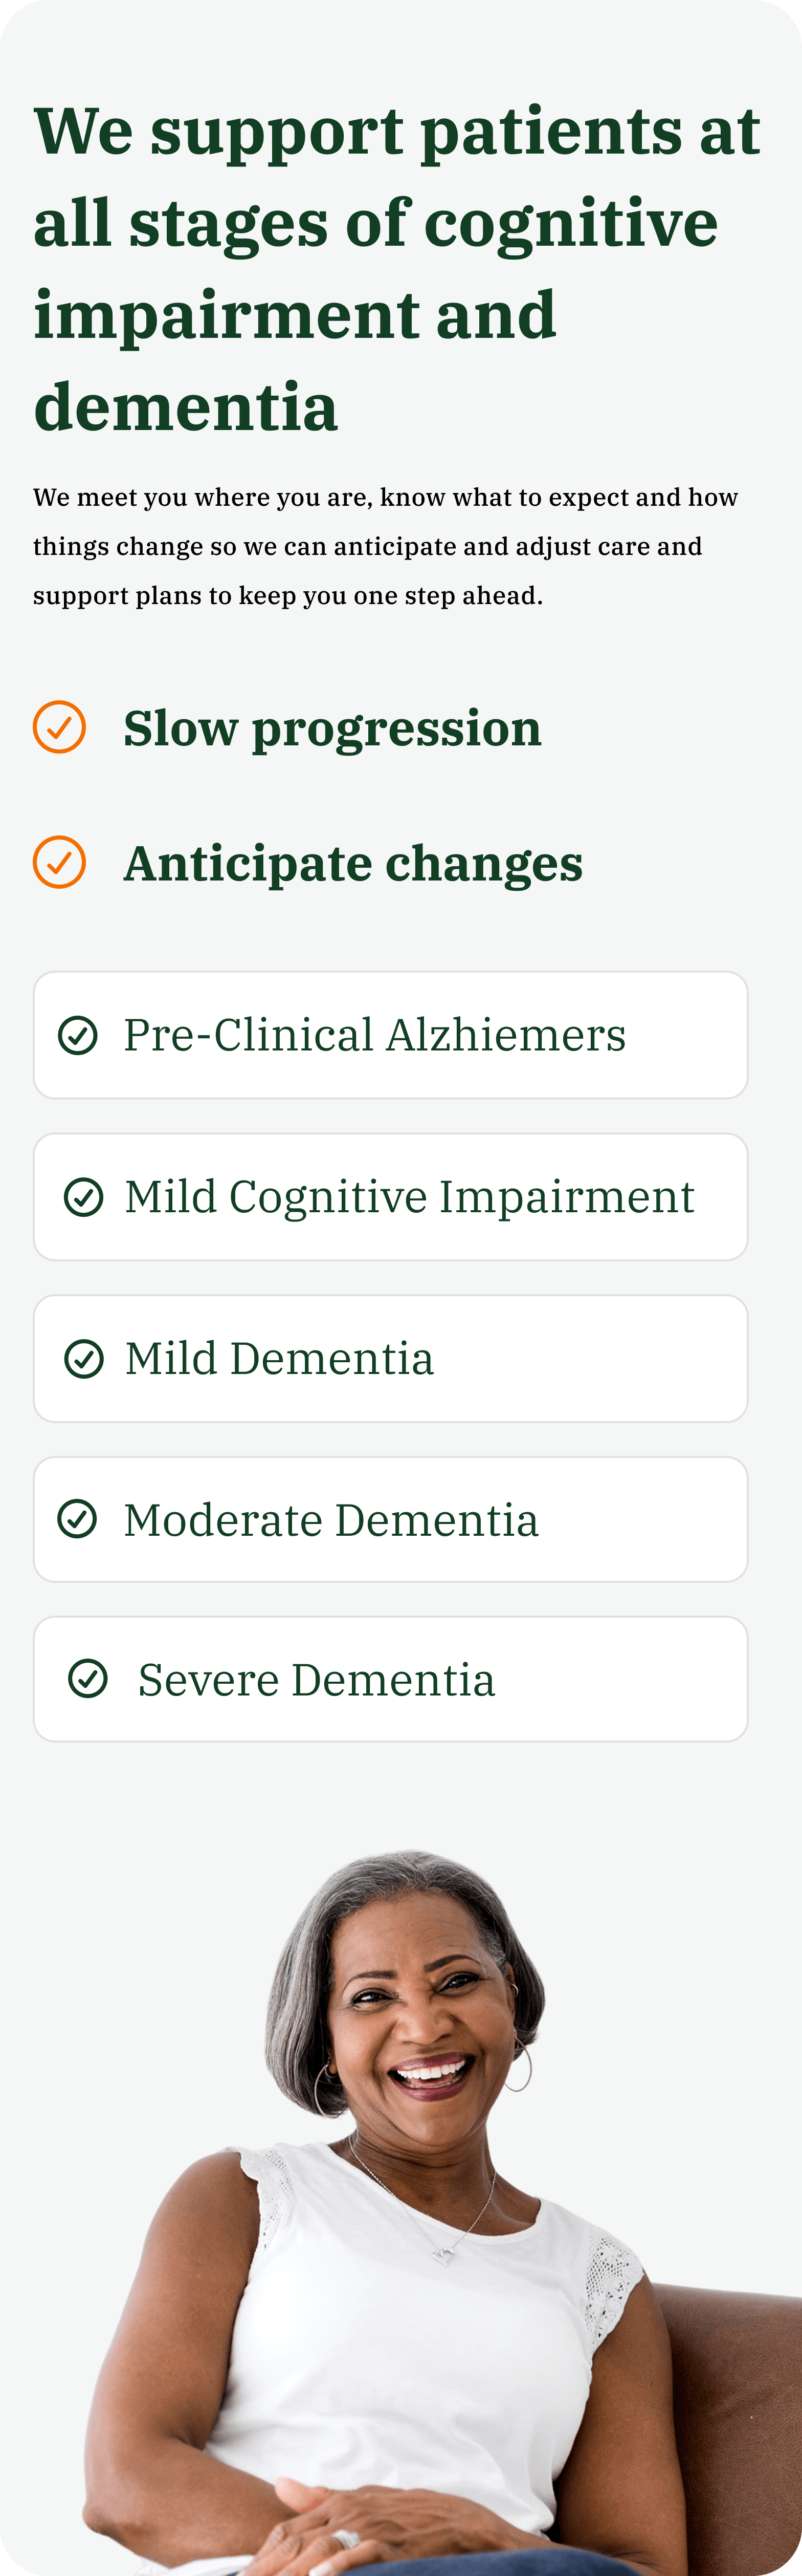Image resolution: width=802 pixels, height=2576 pixels.
Task: Click the check icon in the Severe Dementia card
Action: (x=88, y=1679)
